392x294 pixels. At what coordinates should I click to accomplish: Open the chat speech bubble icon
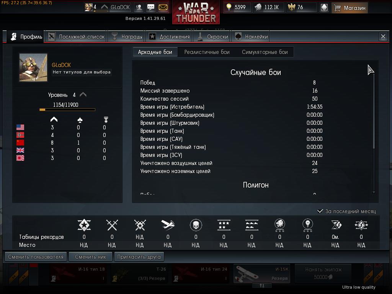(151, 7)
